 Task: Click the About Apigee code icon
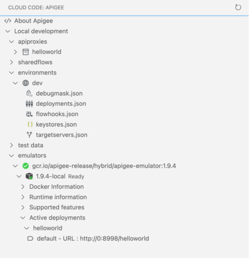pos(8,21)
